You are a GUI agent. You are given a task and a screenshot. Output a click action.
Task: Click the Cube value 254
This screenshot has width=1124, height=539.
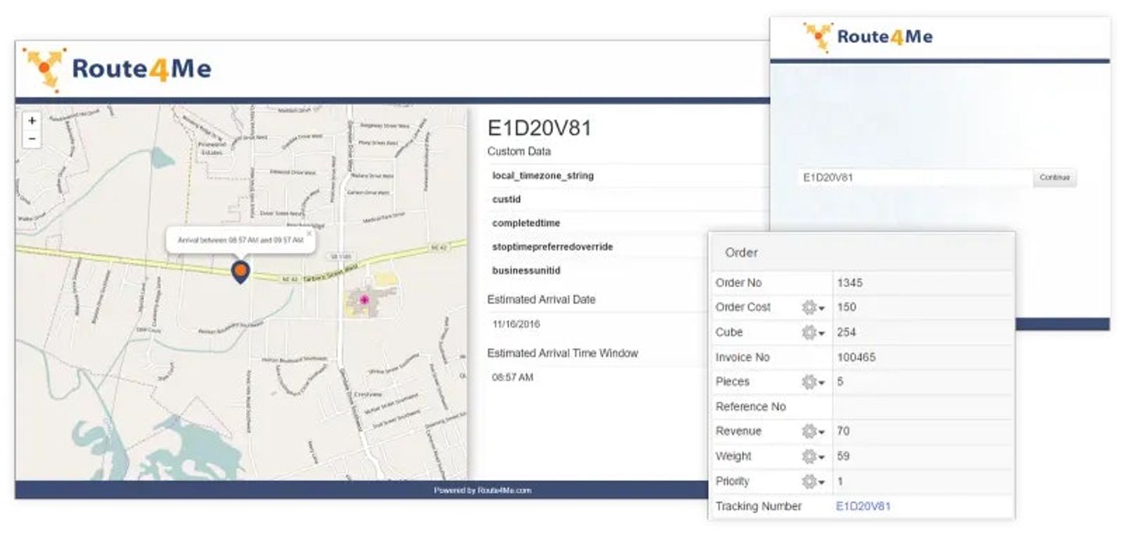pyautogui.click(x=846, y=332)
